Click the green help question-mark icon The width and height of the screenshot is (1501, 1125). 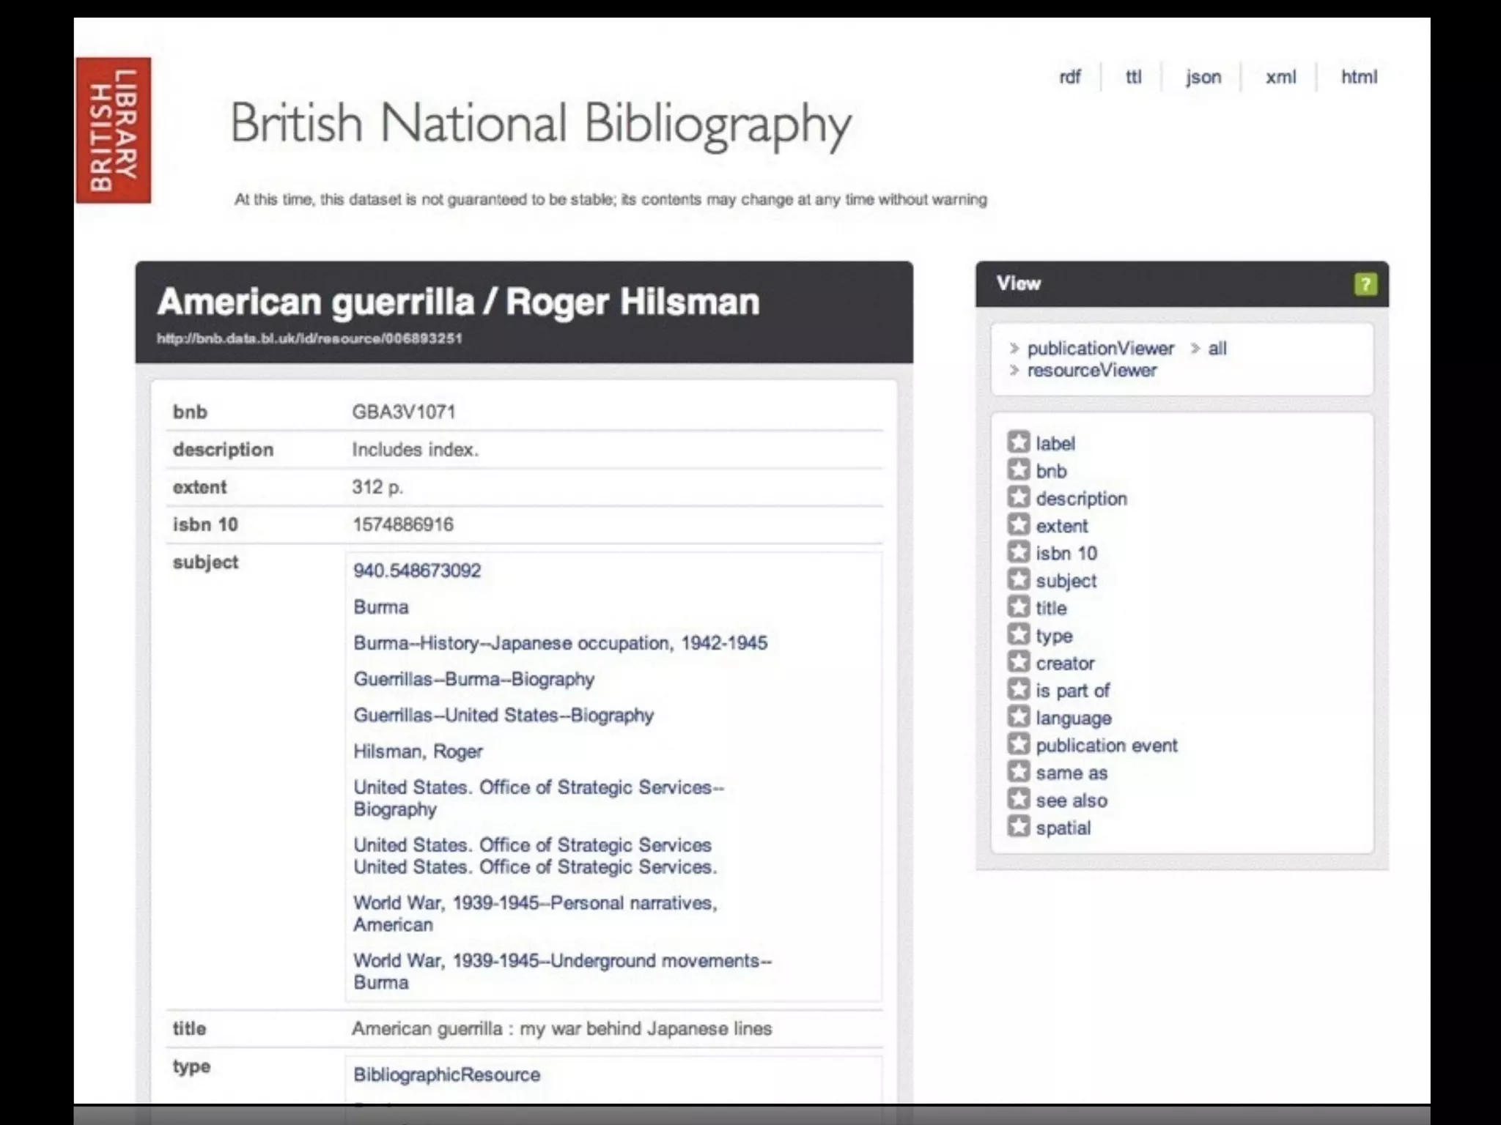point(1365,284)
